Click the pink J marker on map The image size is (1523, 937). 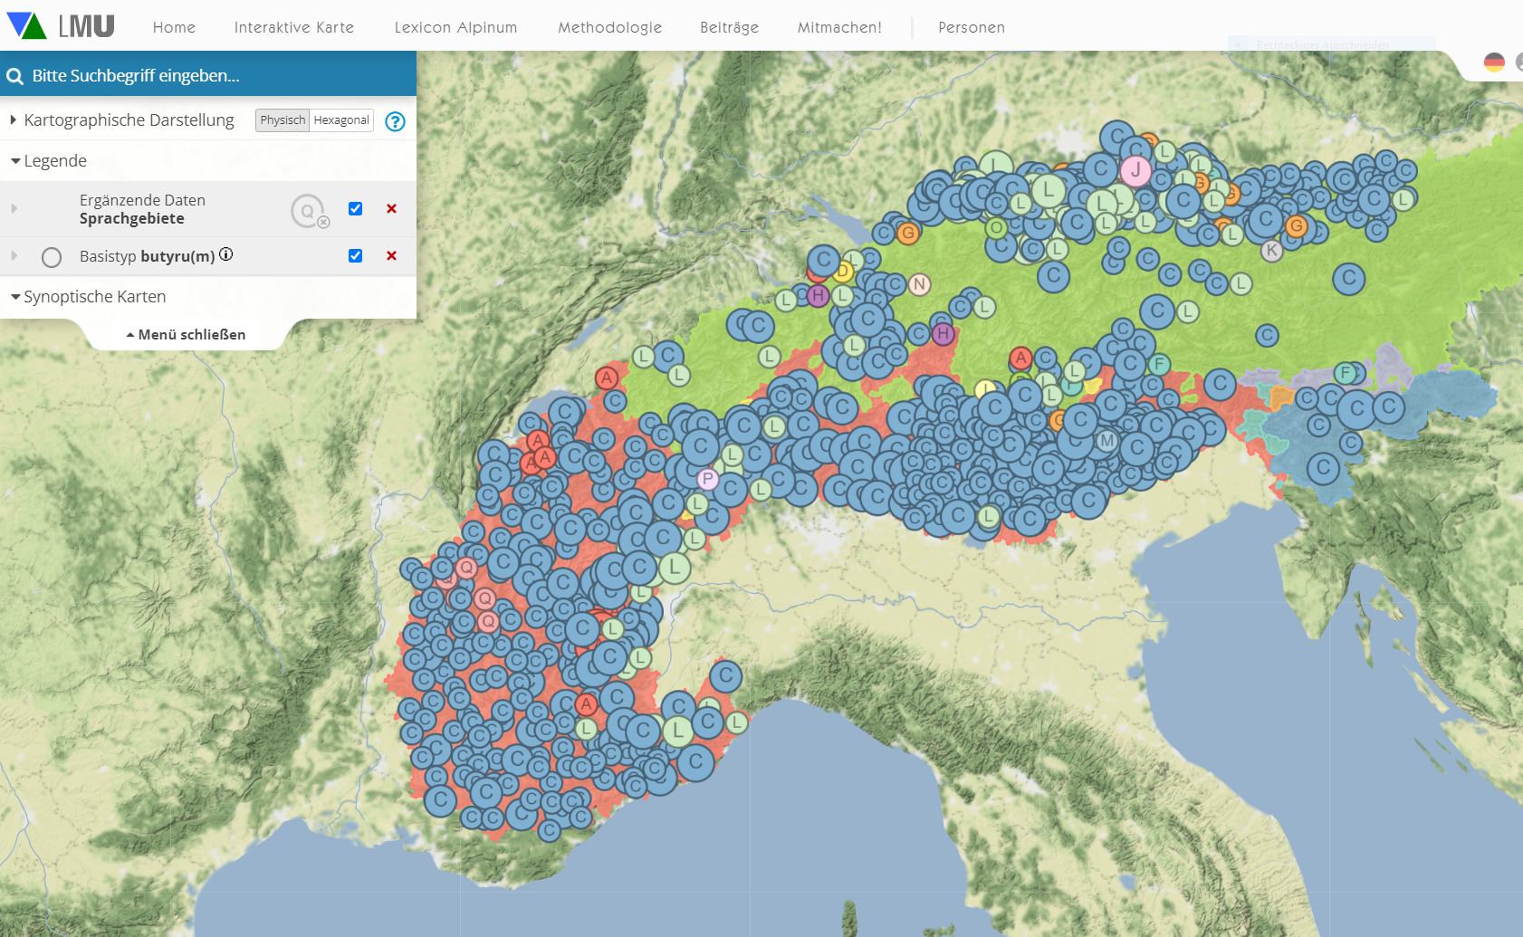click(x=1135, y=170)
